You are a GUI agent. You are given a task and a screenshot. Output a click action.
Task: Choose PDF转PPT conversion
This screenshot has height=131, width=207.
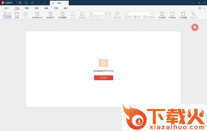coord(50,15)
